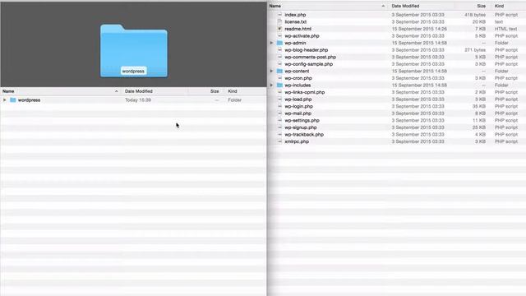Click the wp-activate.php file icon
Image resolution: width=526 pixels, height=296 pixels.
[279, 36]
